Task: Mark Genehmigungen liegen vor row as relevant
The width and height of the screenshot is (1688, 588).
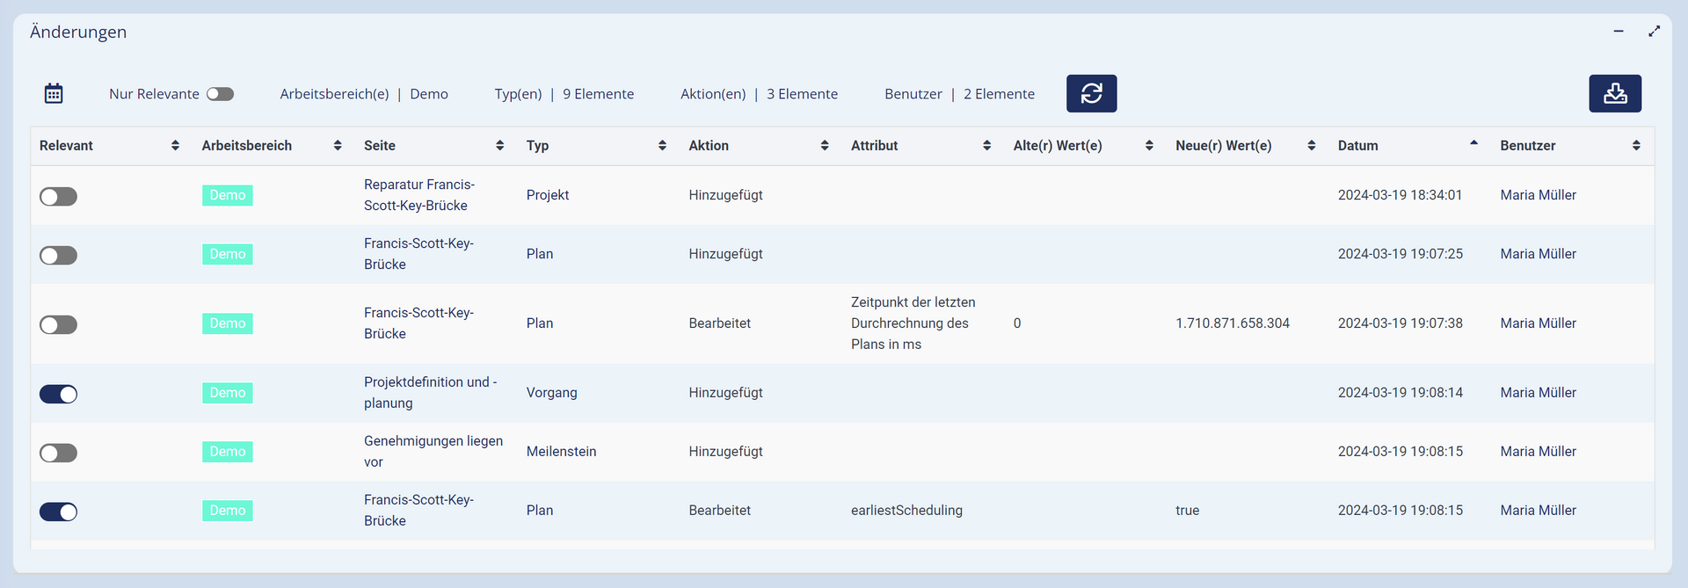Action: [x=58, y=453]
